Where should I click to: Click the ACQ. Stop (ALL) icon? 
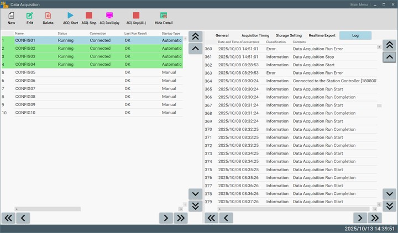[136, 16]
